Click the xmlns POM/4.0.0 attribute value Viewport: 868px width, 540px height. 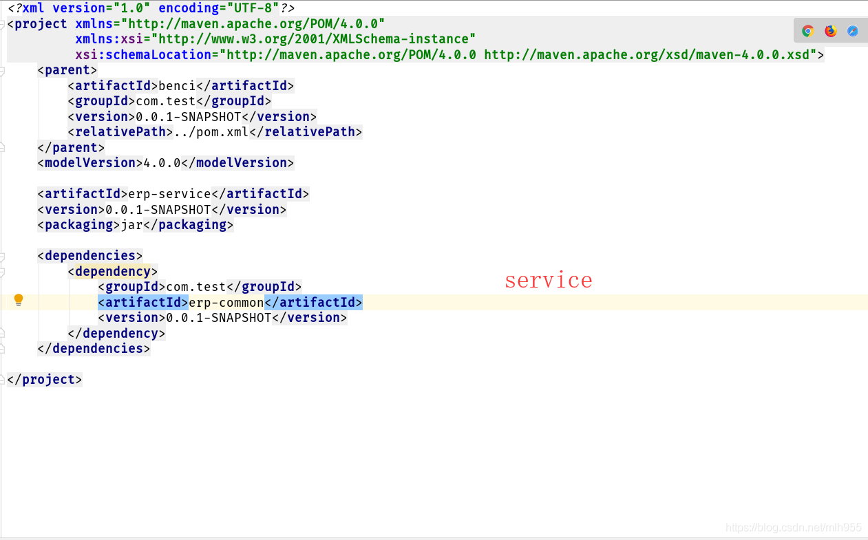pyautogui.click(x=253, y=23)
